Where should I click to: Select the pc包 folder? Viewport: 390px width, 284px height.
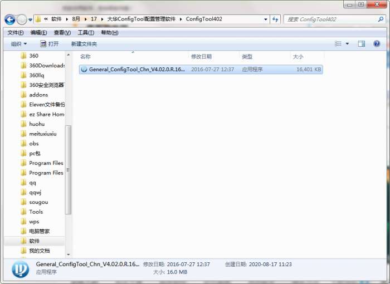35,153
